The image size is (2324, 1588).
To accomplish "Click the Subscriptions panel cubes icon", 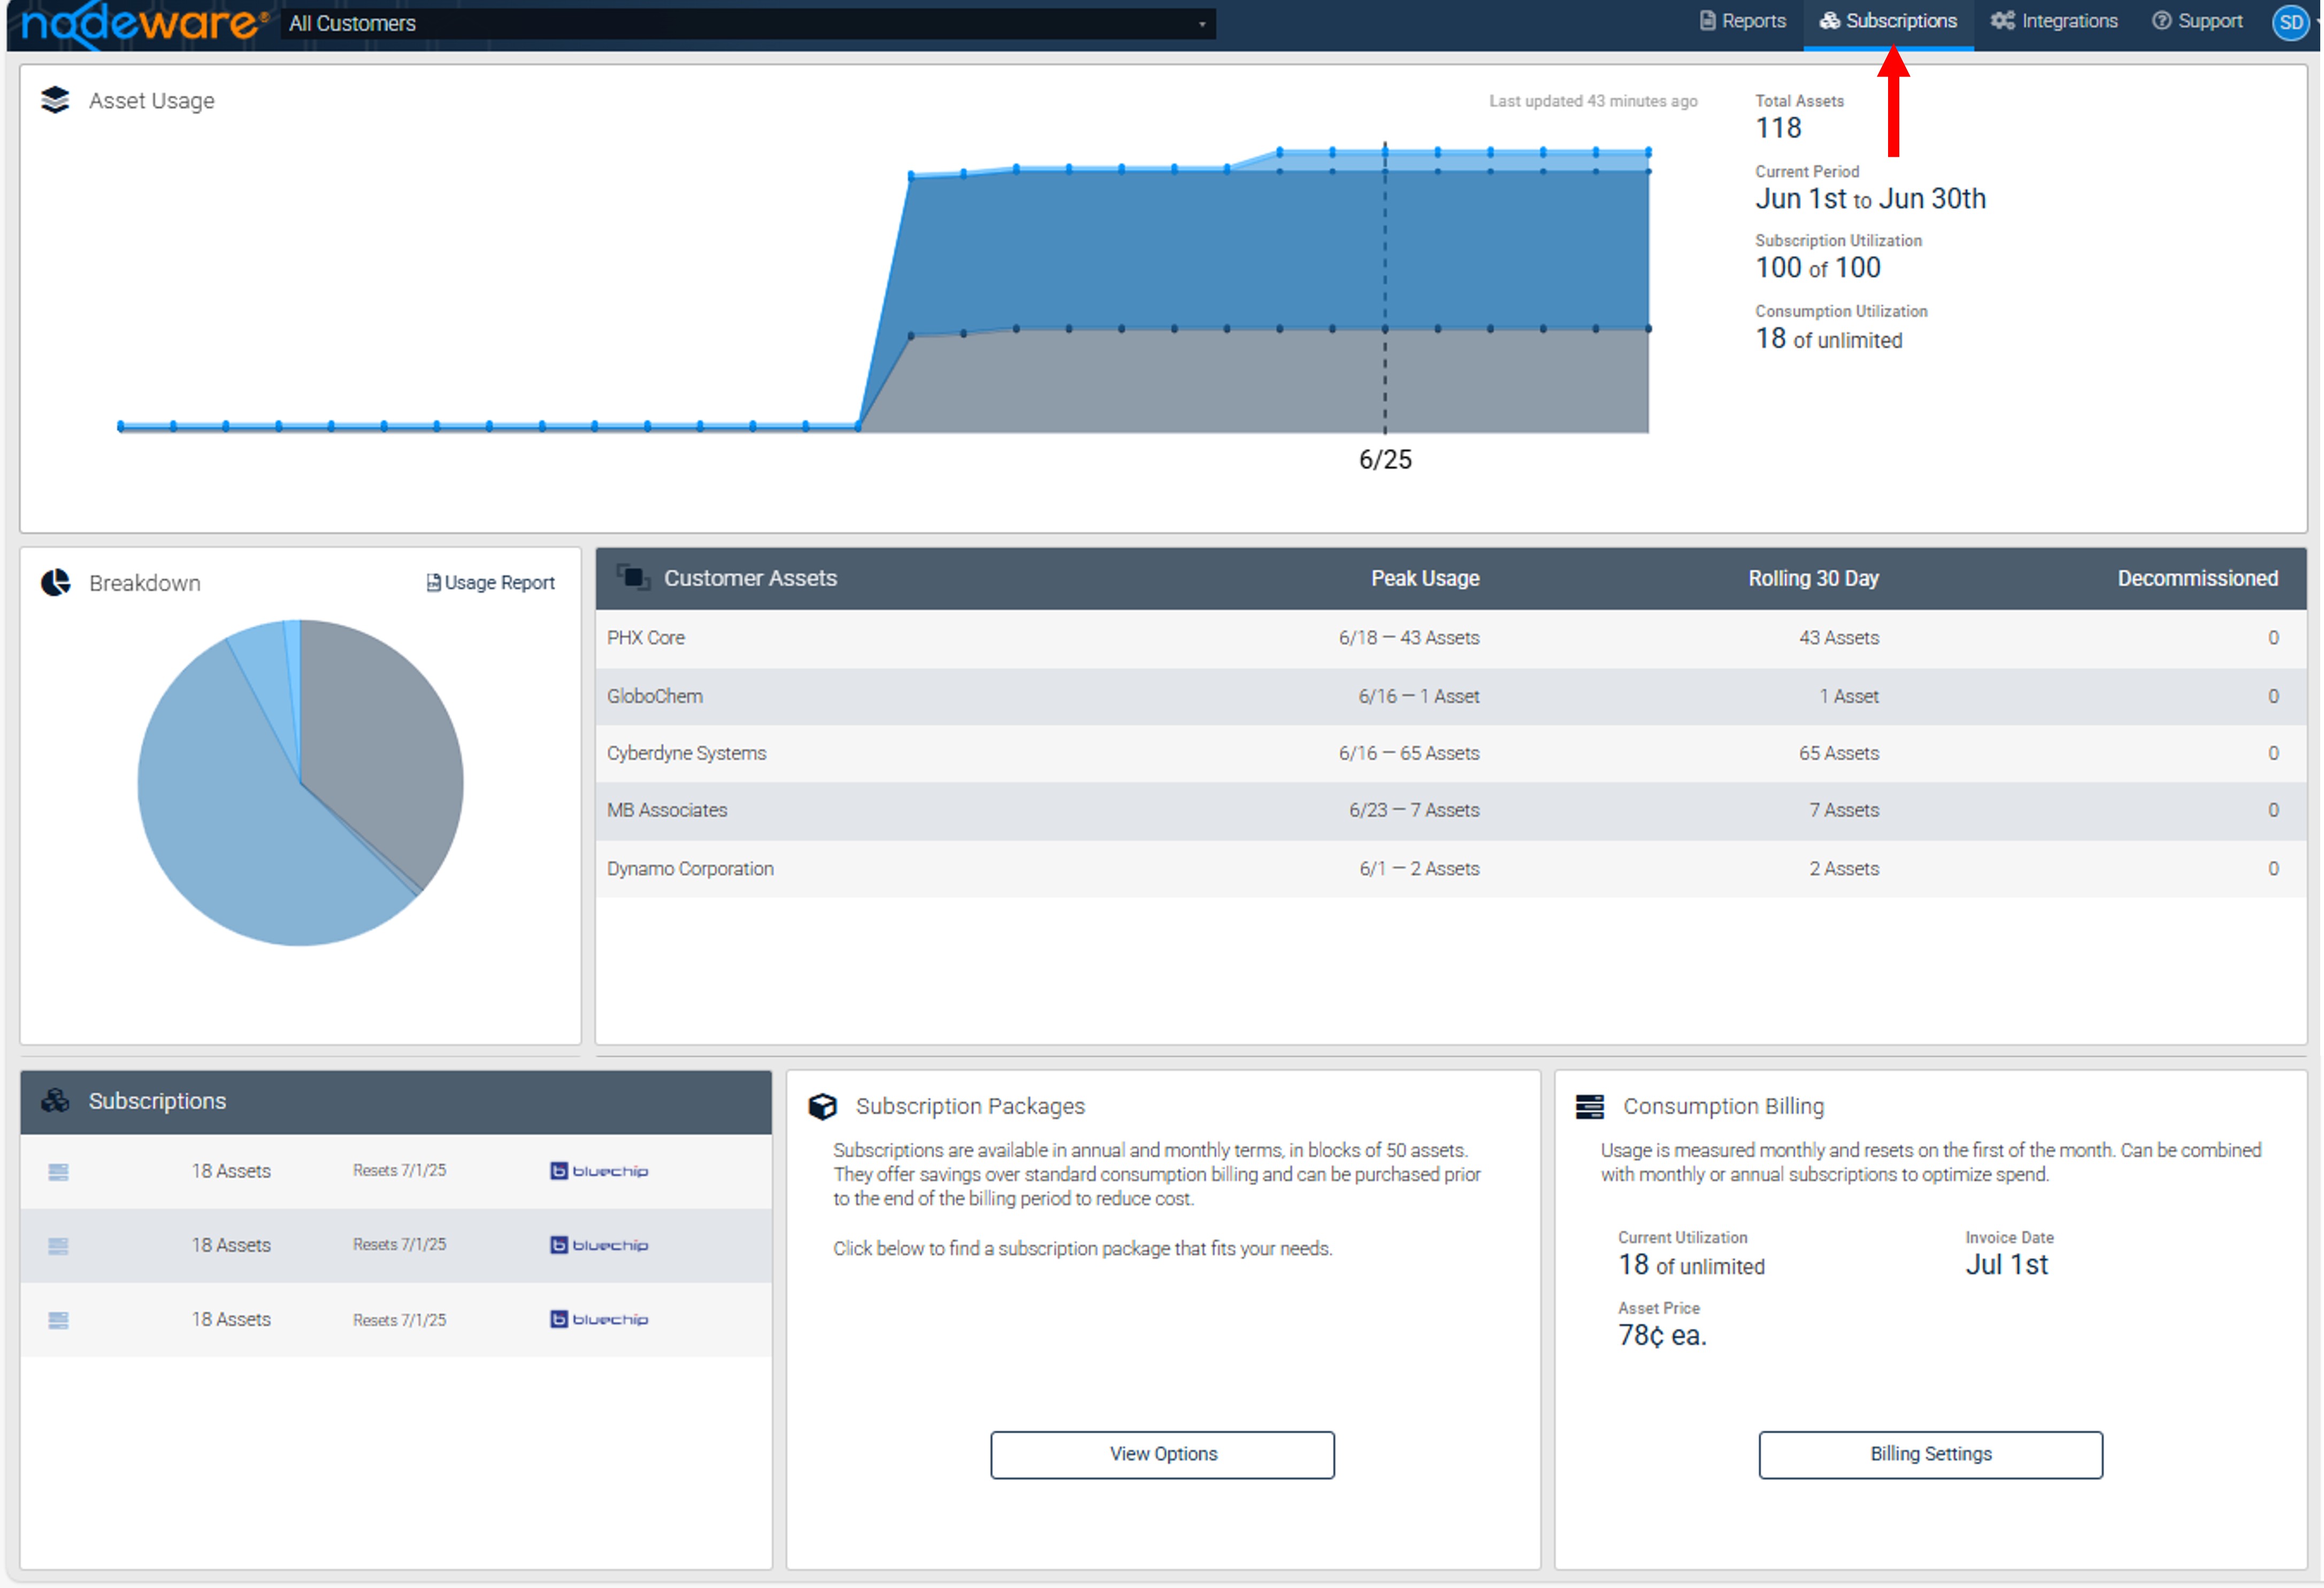I will [56, 1101].
